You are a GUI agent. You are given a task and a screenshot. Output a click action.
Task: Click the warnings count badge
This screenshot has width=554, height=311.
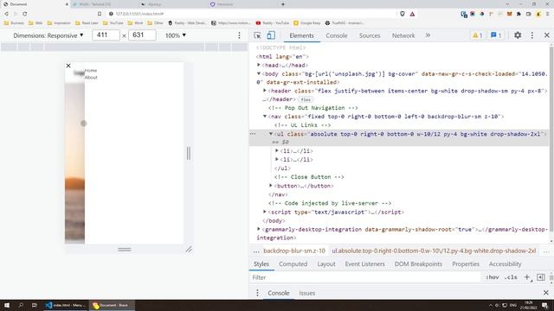pos(477,35)
